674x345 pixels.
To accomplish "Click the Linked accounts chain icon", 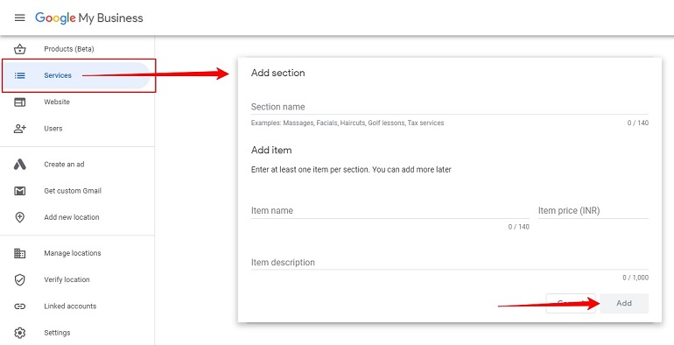I will (x=20, y=306).
